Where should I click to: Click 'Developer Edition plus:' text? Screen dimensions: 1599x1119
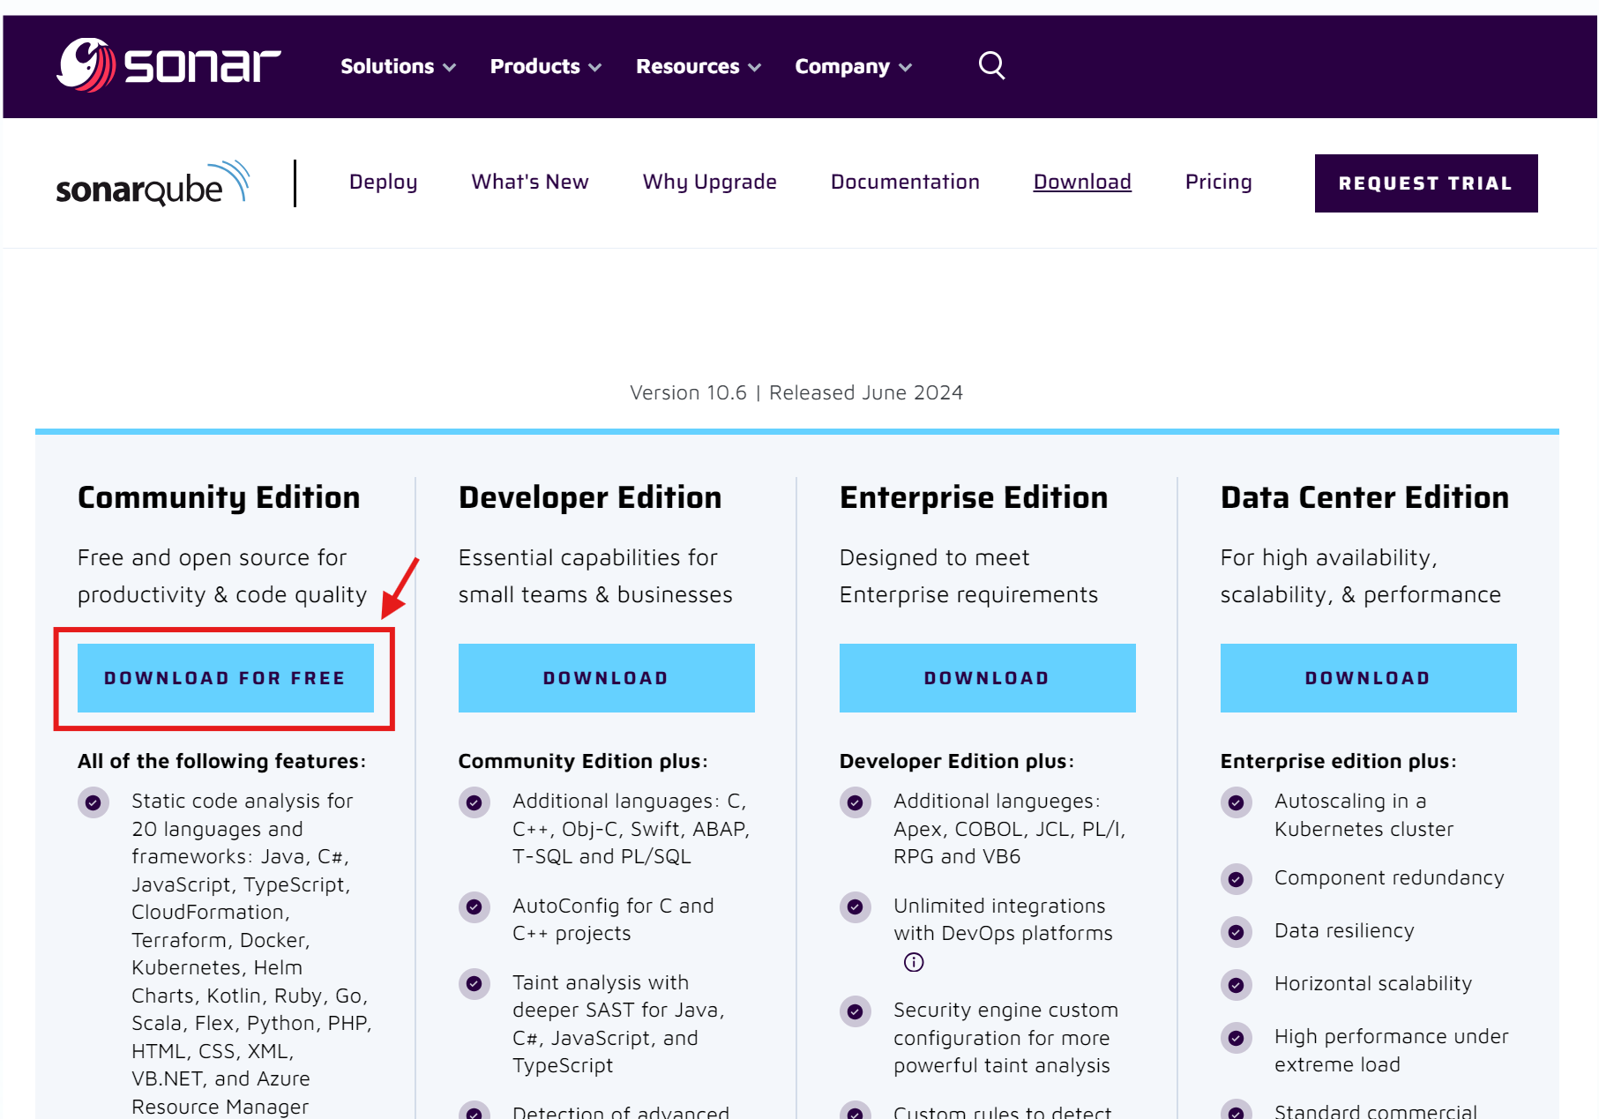pyautogui.click(x=957, y=761)
